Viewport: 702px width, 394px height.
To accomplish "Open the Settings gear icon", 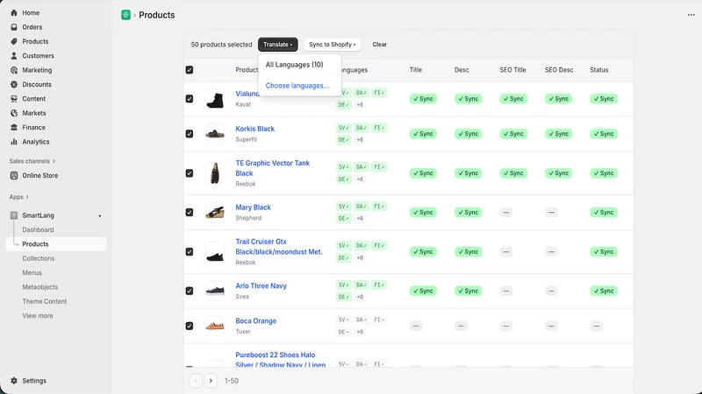I will coord(14,381).
